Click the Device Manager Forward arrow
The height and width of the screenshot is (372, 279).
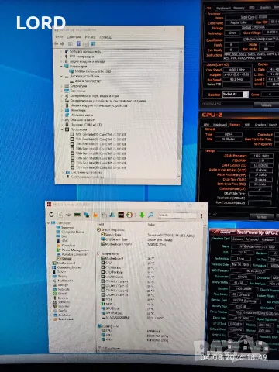coord(62,43)
